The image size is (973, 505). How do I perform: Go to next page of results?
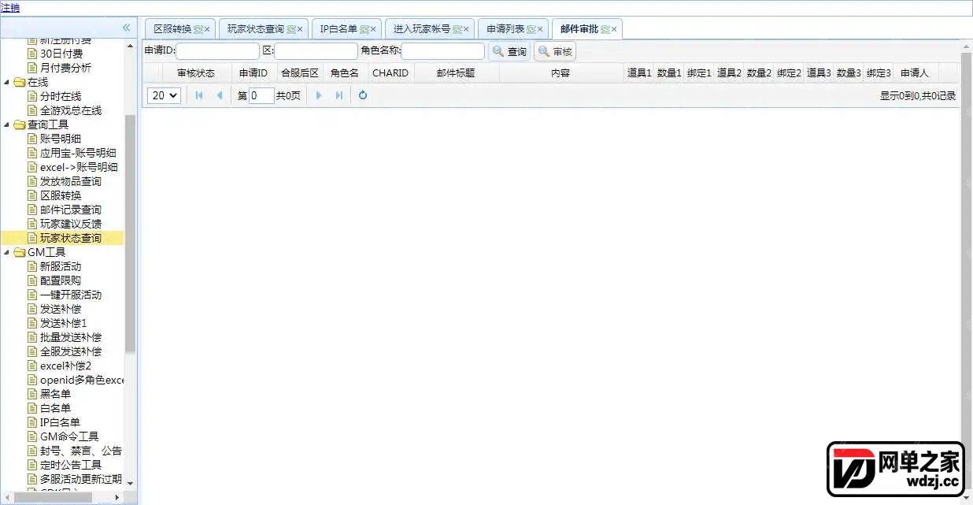(x=319, y=95)
